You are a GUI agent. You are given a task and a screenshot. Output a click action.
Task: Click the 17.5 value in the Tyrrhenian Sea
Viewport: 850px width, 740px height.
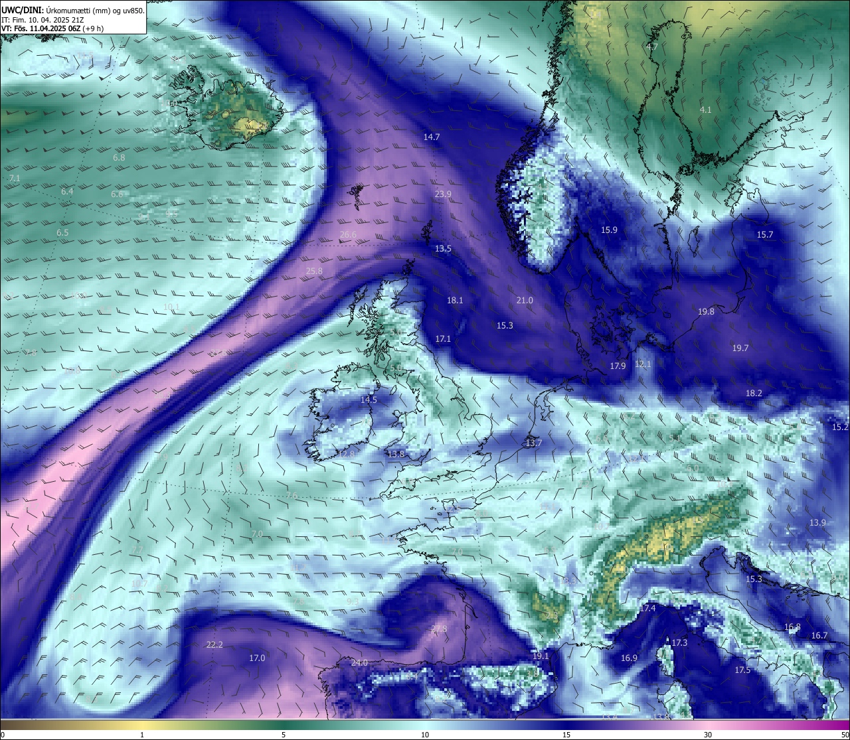coord(742,670)
